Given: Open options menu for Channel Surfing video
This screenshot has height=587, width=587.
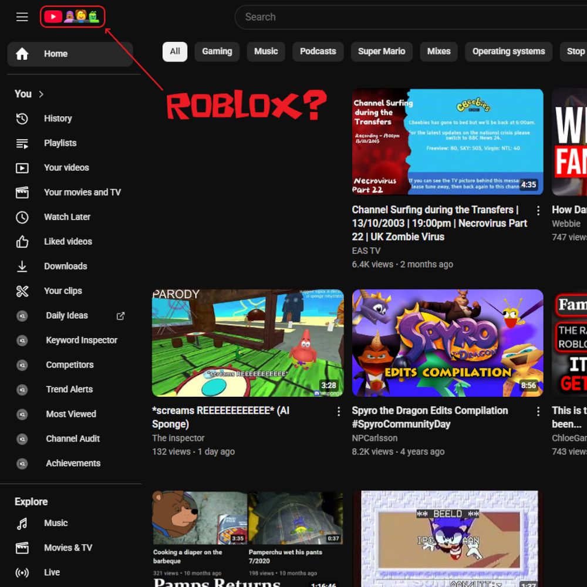Looking at the screenshot, I should pos(538,211).
